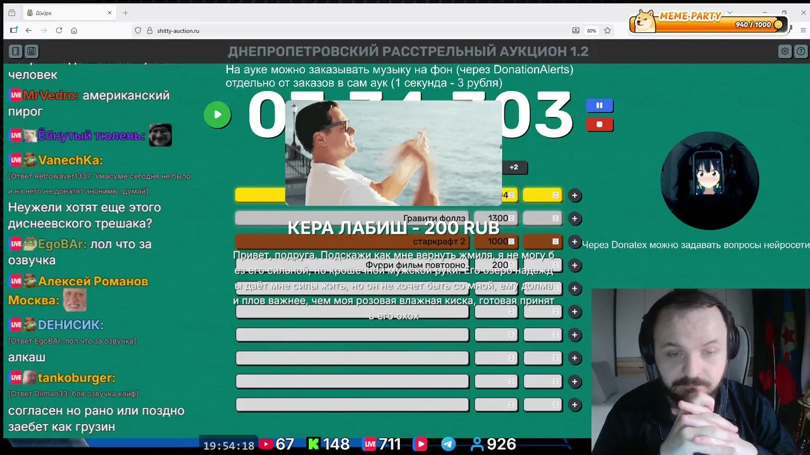Click the browser sidebar toggle left of back
810x455 pixels.
pyautogui.click(x=14, y=30)
